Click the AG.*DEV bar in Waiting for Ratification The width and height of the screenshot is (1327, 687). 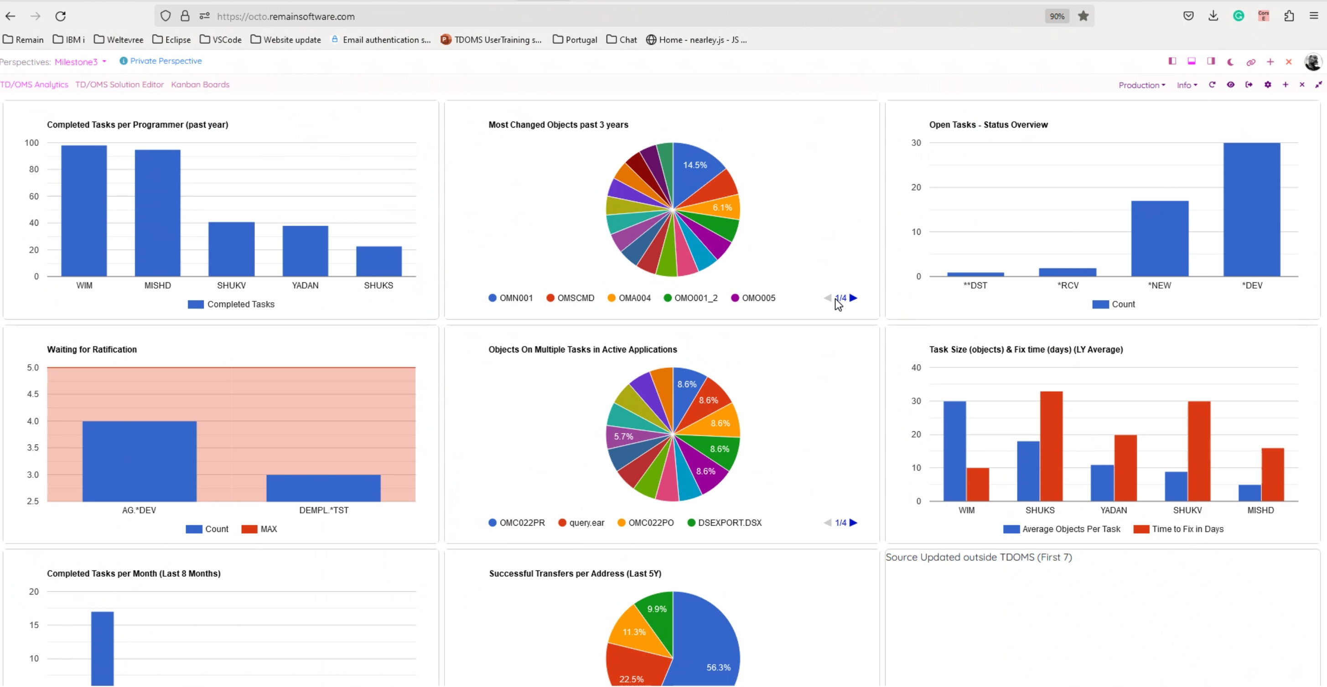coord(139,461)
